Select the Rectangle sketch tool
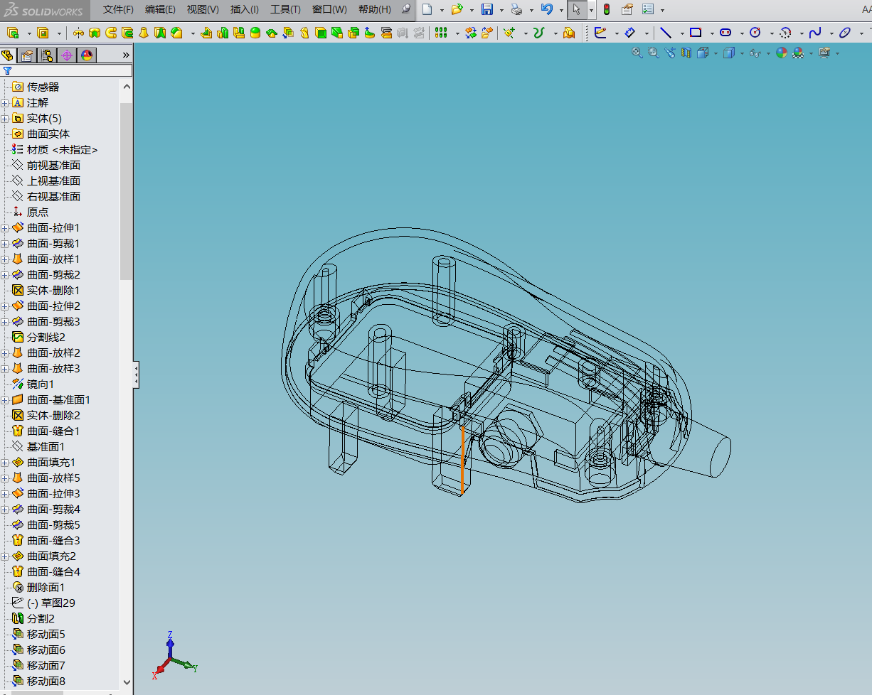 coord(696,33)
